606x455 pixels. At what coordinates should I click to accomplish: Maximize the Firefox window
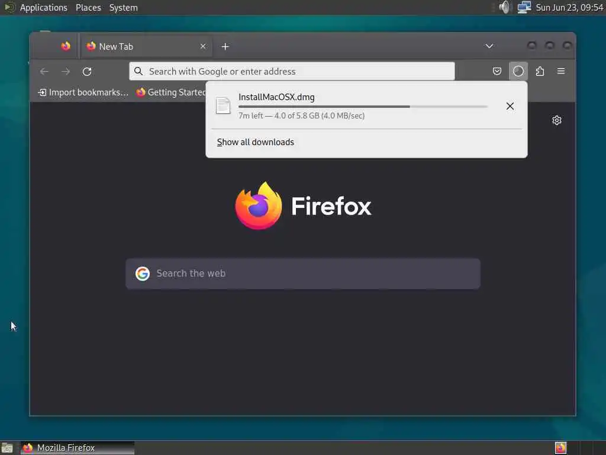click(550, 46)
